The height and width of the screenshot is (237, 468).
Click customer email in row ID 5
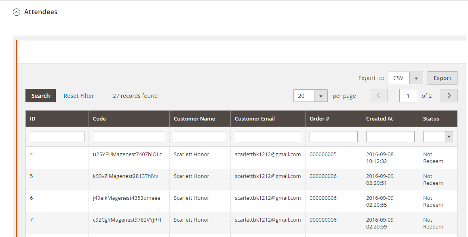(x=268, y=176)
